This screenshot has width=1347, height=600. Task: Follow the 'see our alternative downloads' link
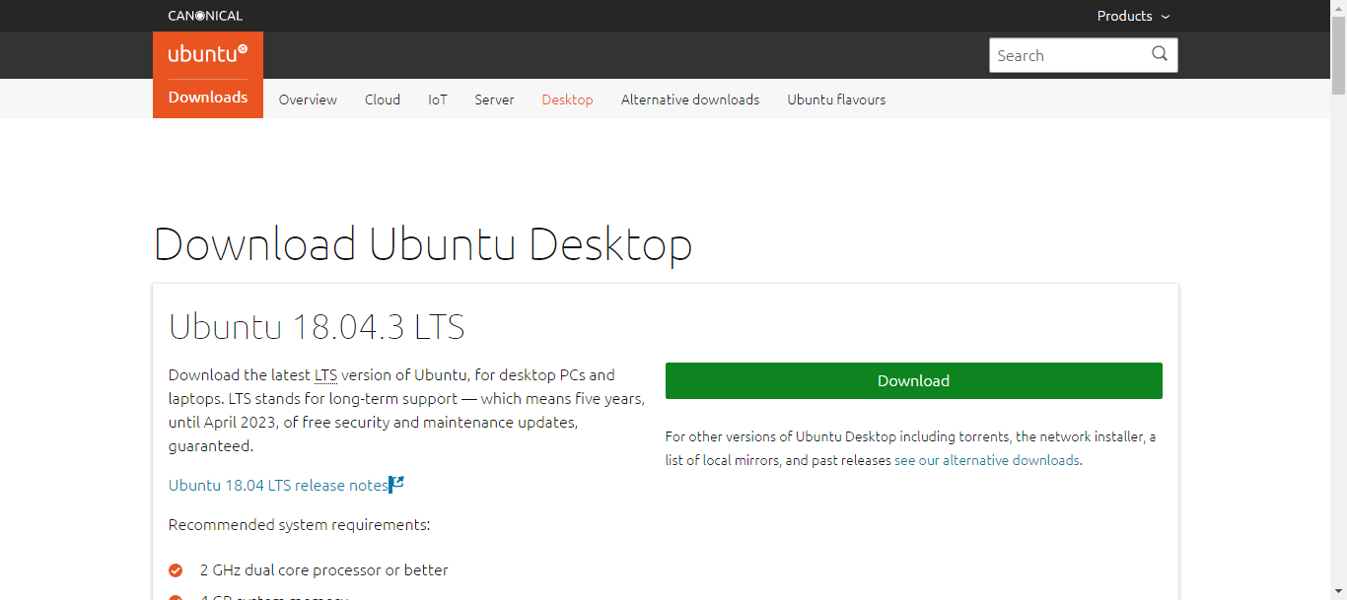[x=987, y=460]
